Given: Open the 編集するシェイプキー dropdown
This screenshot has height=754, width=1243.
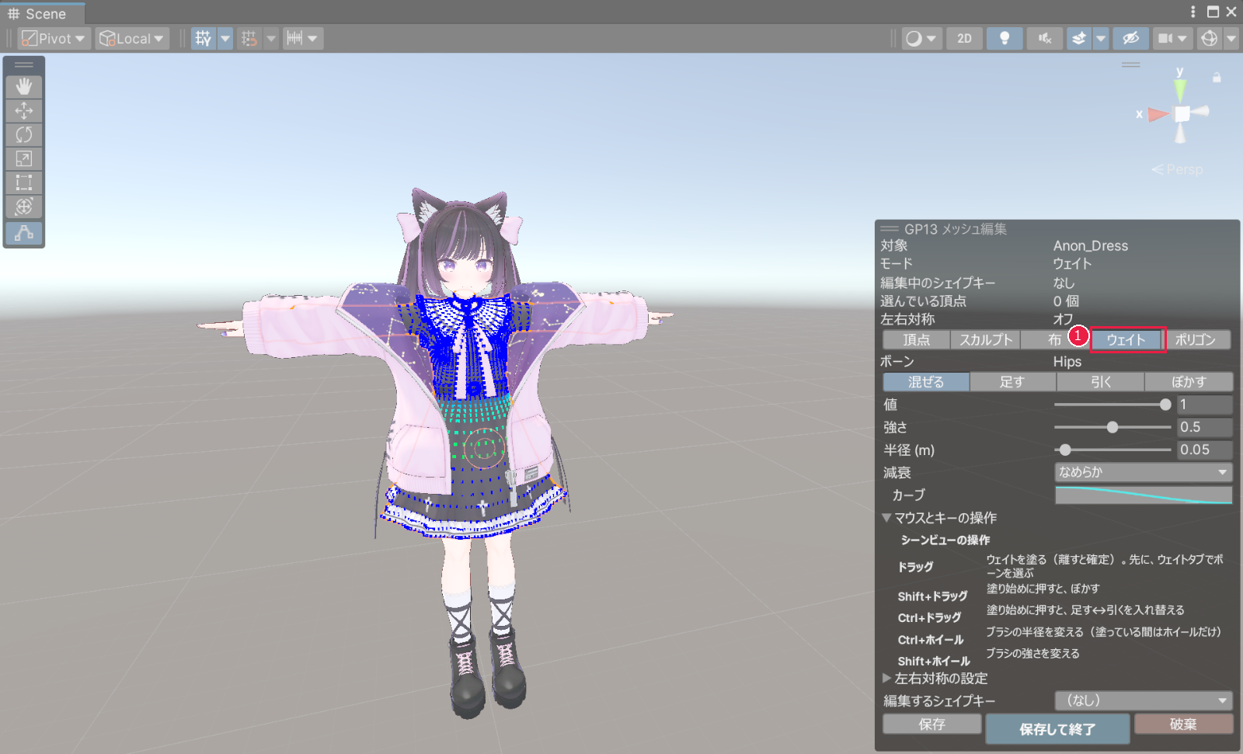Looking at the screenshot, I should (x=1144, y=700).
